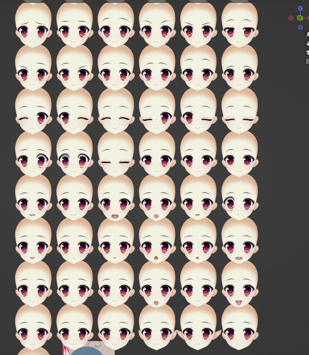Select the zoom magnifier tool icon
The width and height of the screenshot is (309, 355).
coord(308,34)
